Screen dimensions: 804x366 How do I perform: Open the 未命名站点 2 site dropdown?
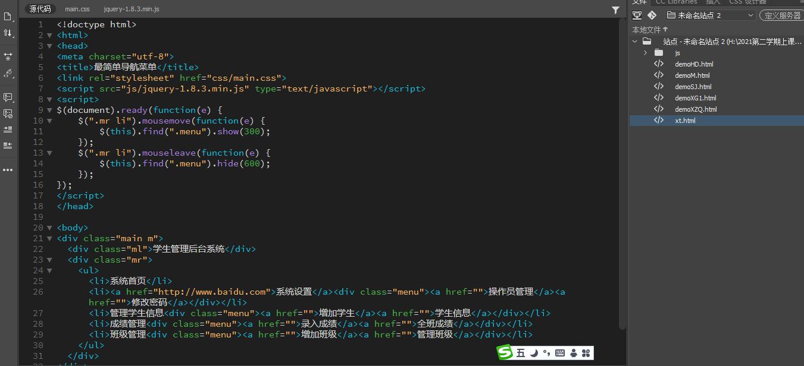[x=710, y=15]
